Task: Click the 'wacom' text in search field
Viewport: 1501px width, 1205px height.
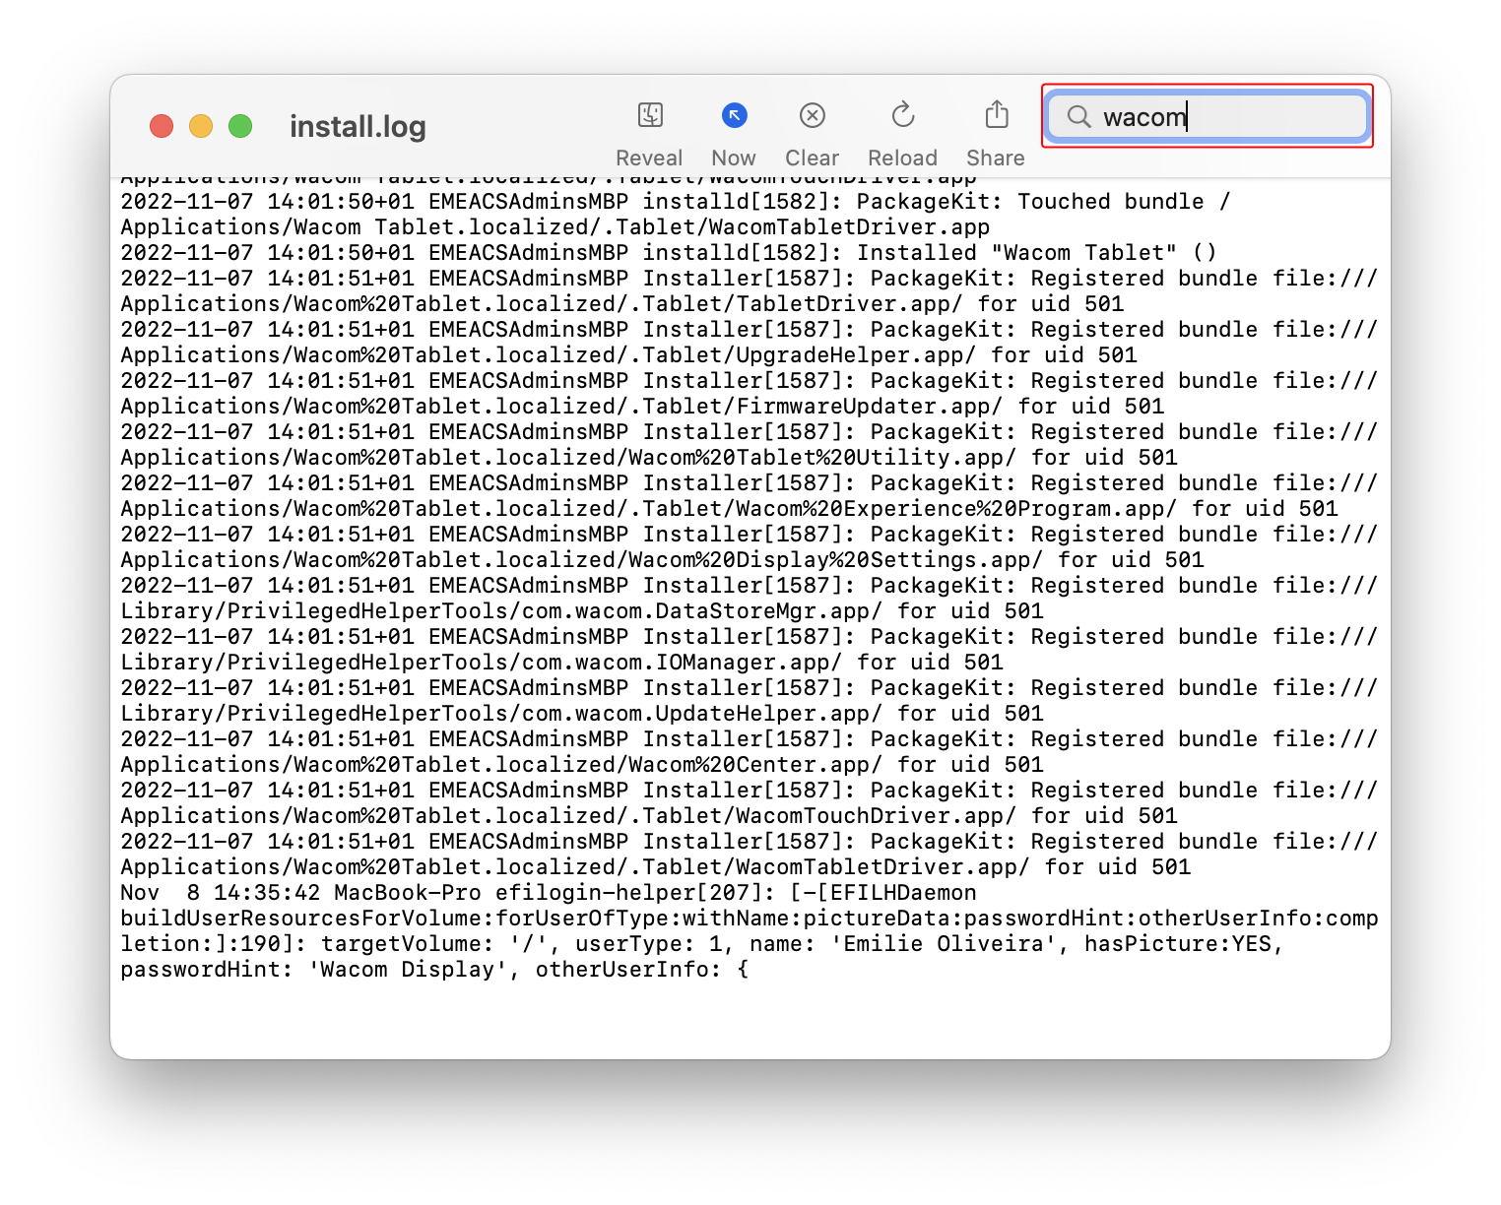Action: tap(1143, 117)
